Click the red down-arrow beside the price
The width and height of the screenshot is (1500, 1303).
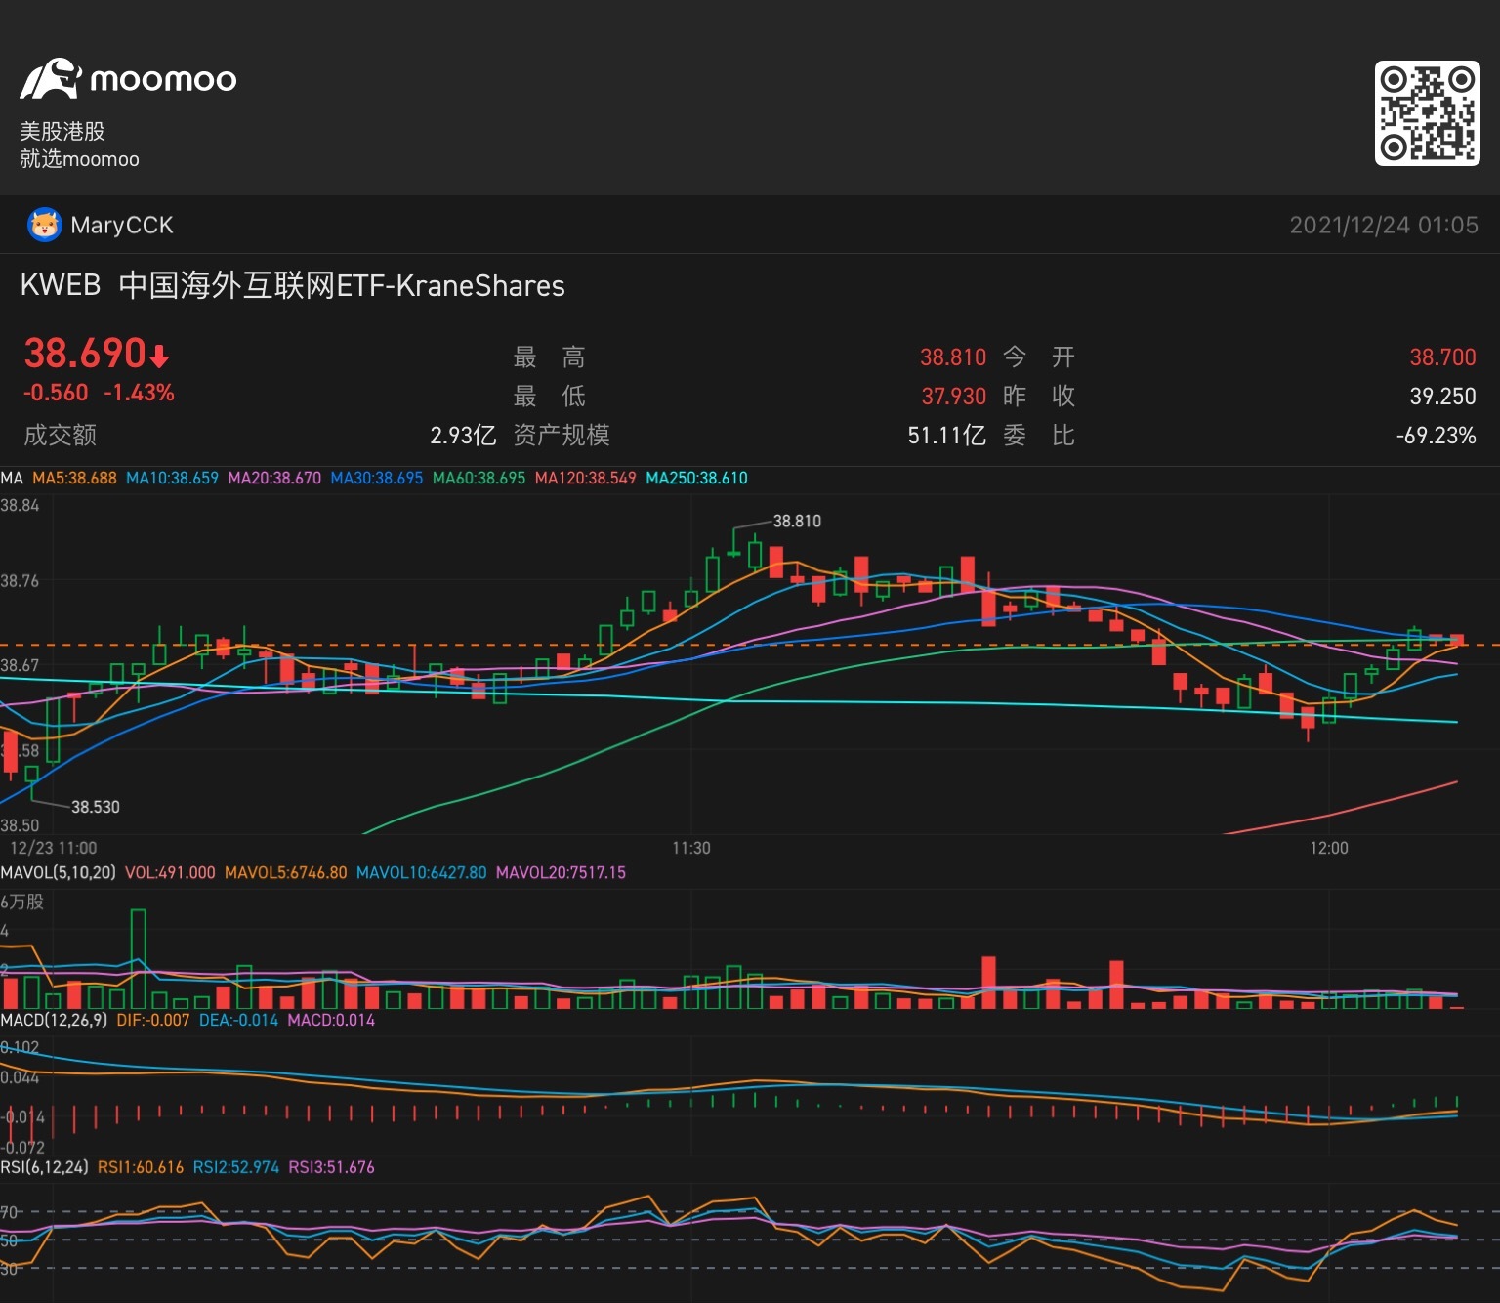(160, 356)
